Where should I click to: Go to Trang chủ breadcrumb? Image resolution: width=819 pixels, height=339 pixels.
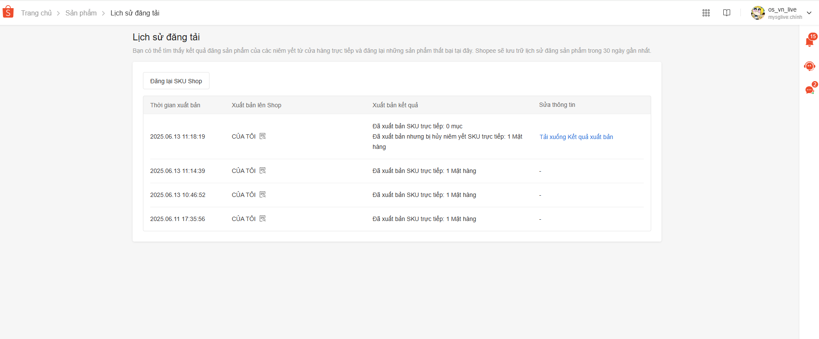(x=36, y=13)
